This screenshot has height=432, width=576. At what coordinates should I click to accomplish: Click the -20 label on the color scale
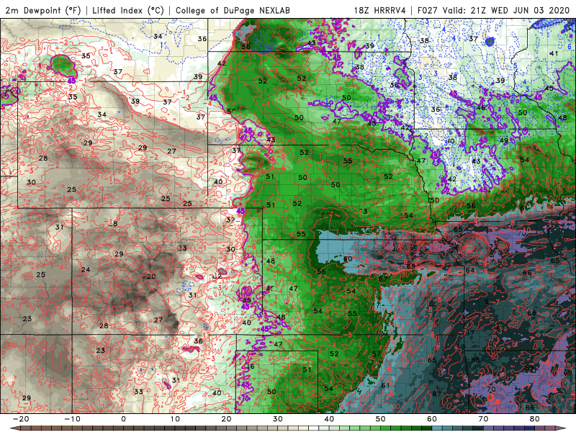(x=21, y=419)
